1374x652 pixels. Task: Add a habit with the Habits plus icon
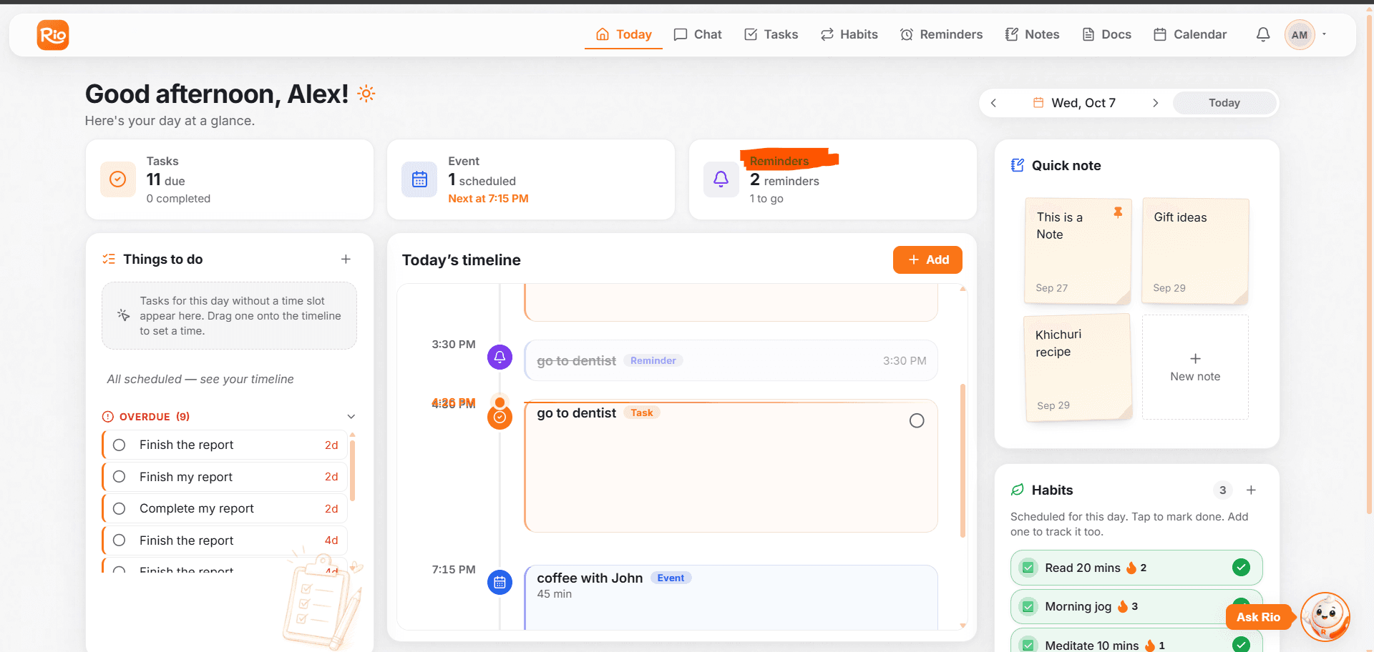[1251, 490]
